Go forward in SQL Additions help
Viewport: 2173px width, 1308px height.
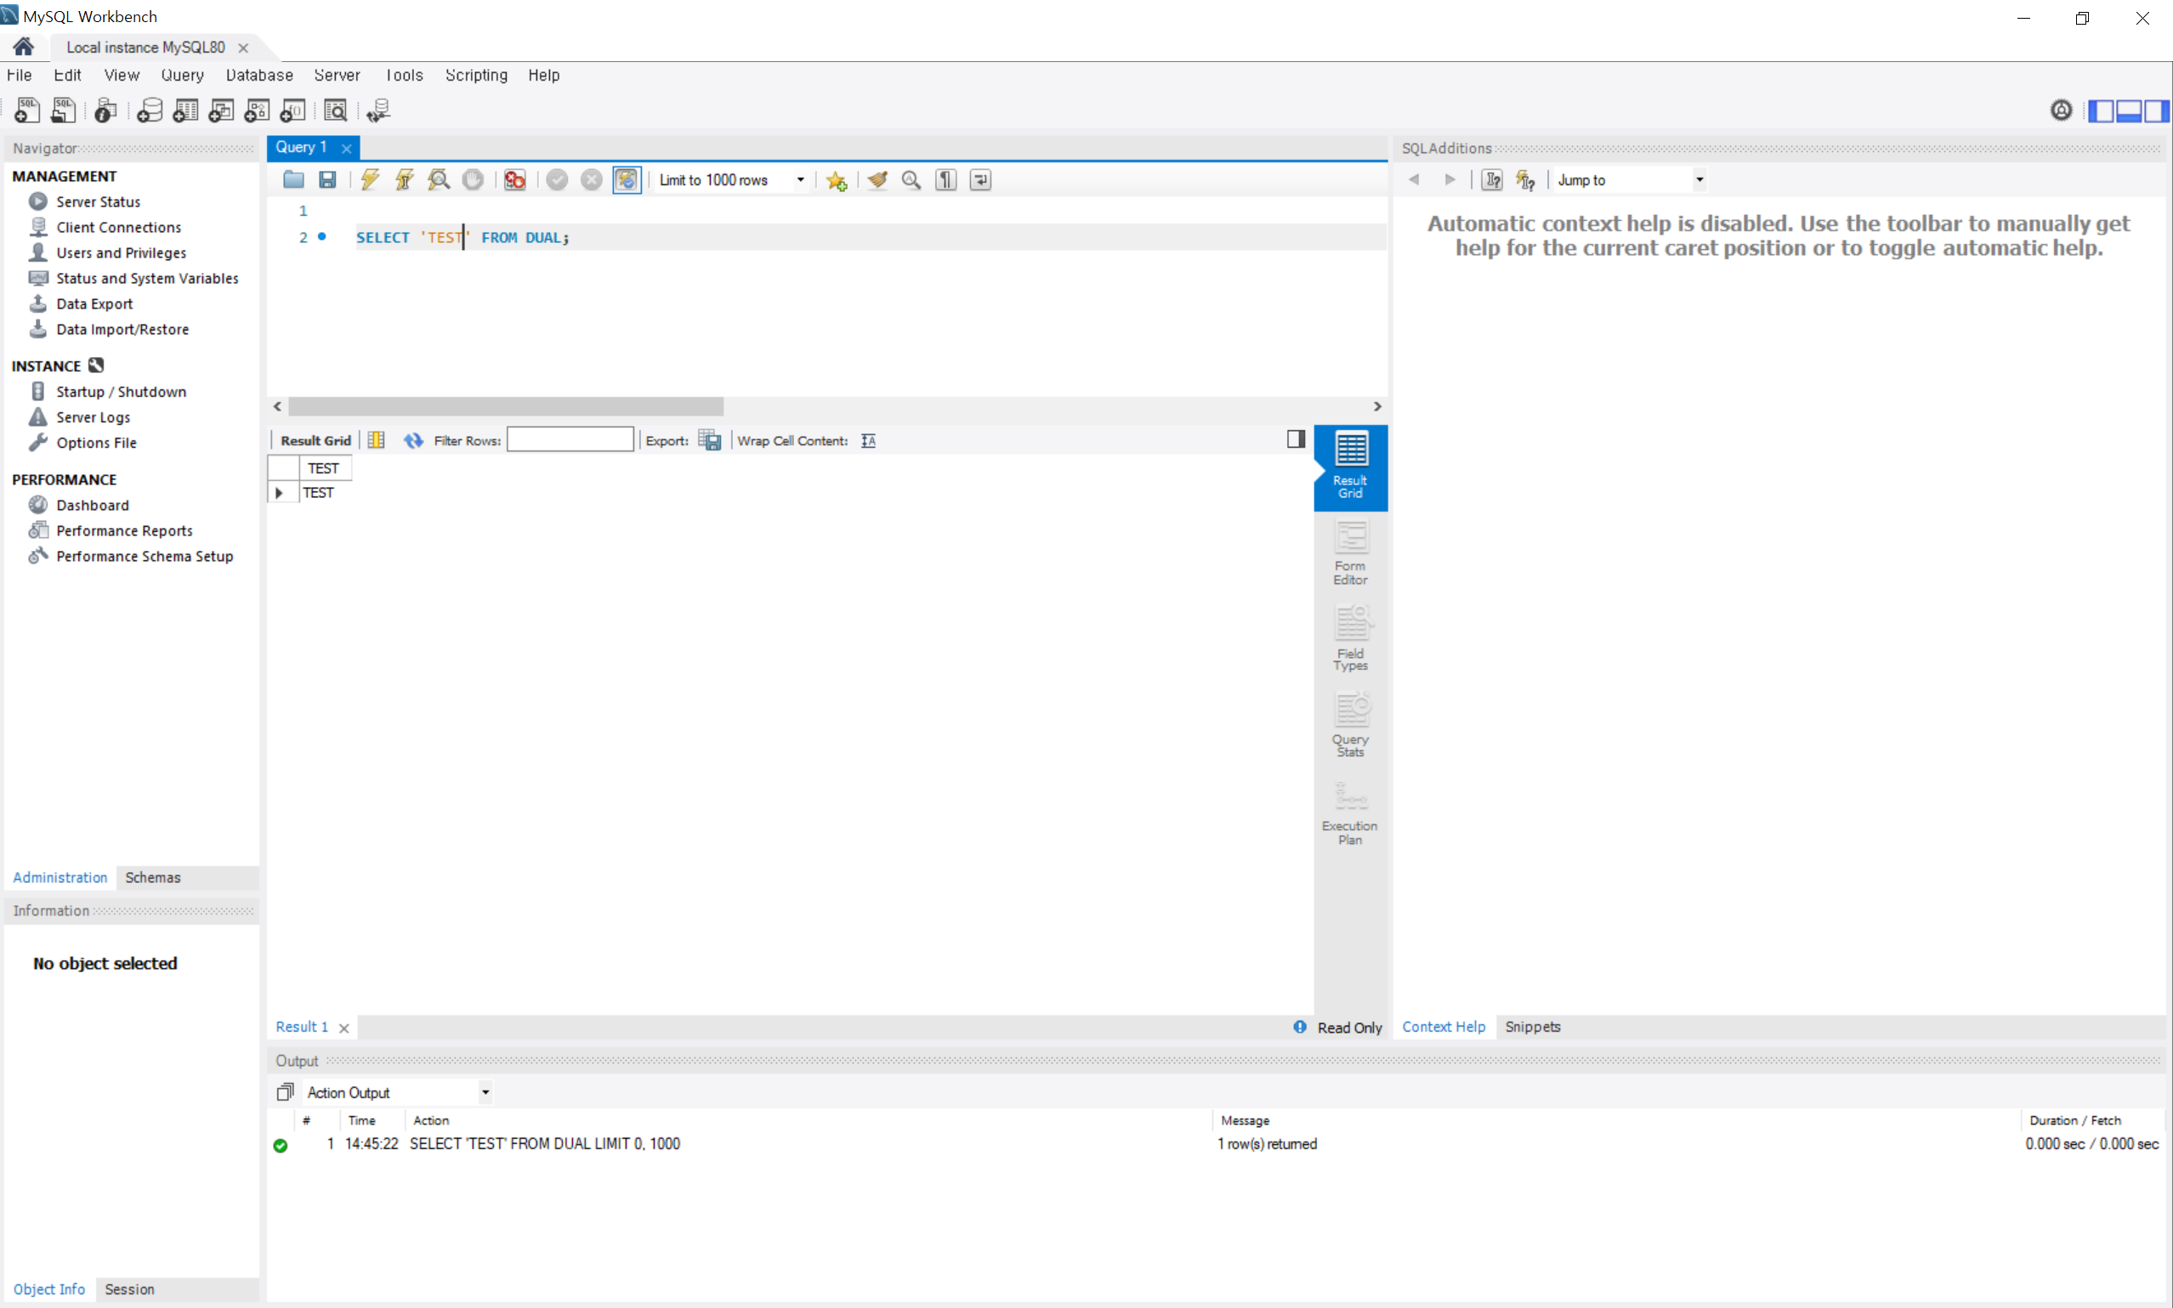point(1450,180)
